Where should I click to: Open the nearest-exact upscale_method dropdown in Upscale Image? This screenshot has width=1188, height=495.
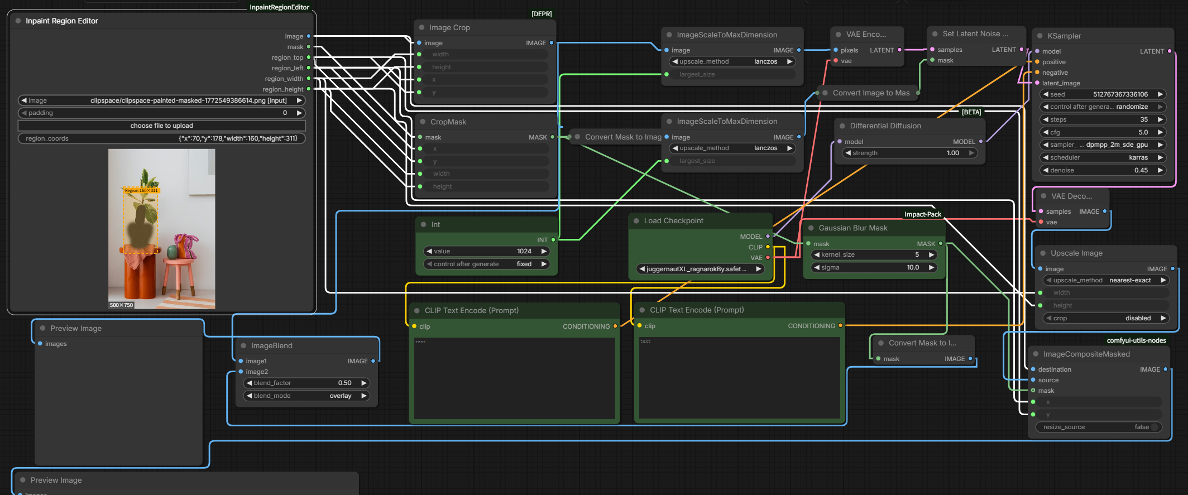click(1106, 280)
